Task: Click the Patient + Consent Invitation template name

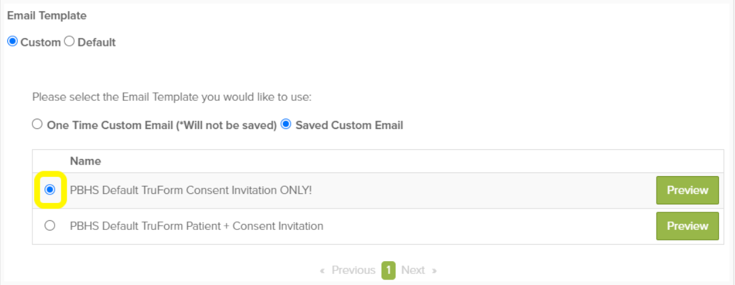Action: pyautogui.click(x=197, y=226)
